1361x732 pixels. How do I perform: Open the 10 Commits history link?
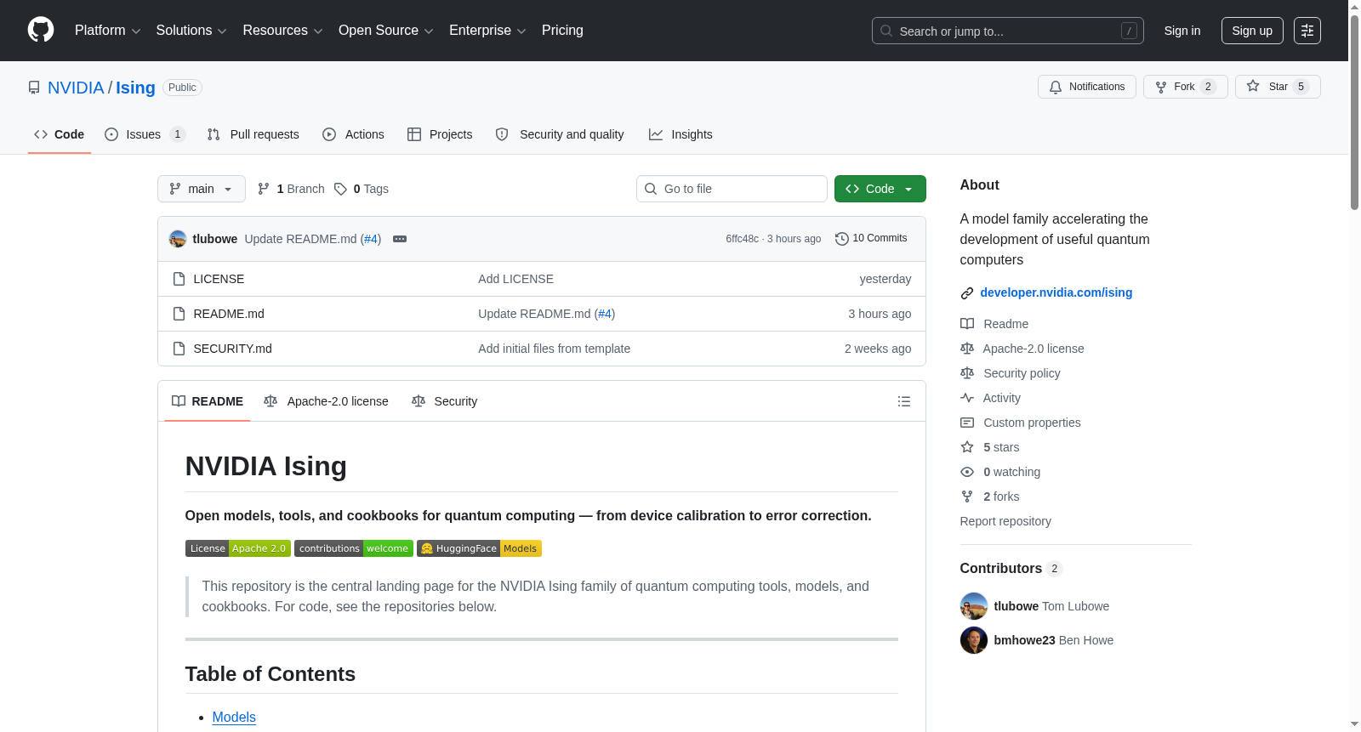coord(872,239)
